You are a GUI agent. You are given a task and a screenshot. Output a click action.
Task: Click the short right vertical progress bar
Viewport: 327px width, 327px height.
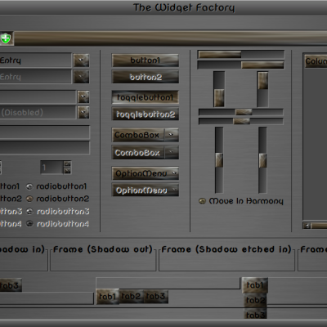(x=262, y=89)
